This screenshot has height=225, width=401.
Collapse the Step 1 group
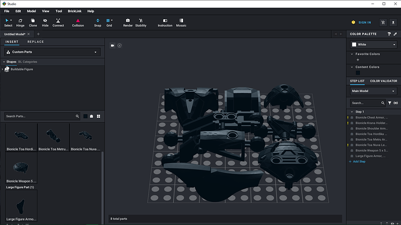[352, 112]
